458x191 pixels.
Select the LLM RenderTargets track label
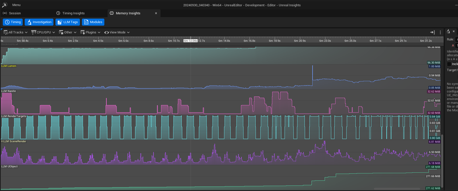14,116
